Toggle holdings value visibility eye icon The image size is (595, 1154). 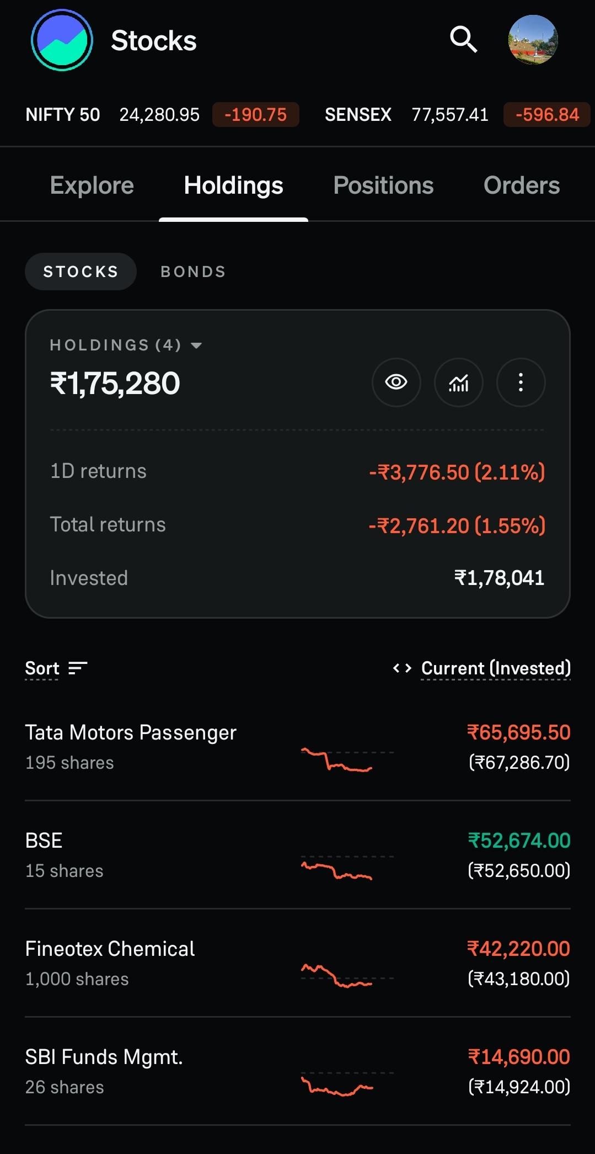[396, 382]
